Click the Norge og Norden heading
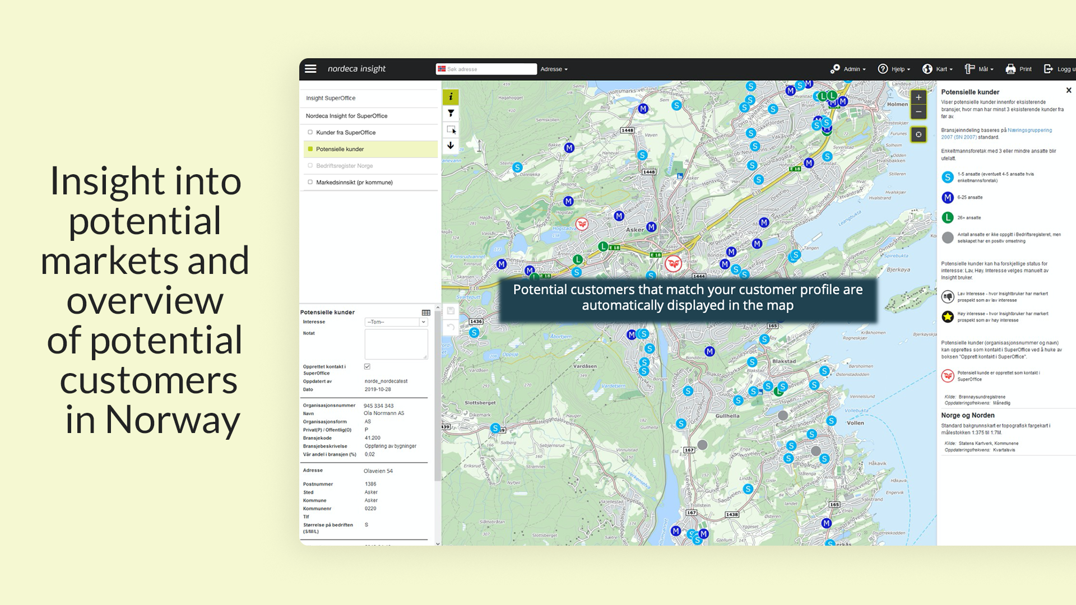Viewport: 1076px width, 605px height. (x=968, y=415)
